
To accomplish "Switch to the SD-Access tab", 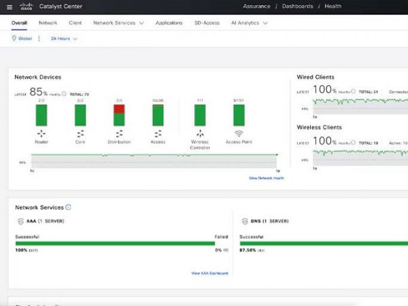I will click(x=206, y=22).
